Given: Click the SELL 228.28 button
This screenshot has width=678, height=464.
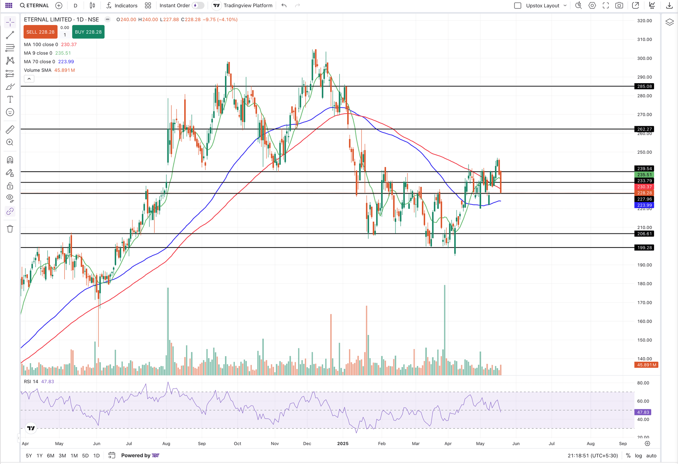Looking at the screenshot, I should pyautogui.click(x=41, y=32).
